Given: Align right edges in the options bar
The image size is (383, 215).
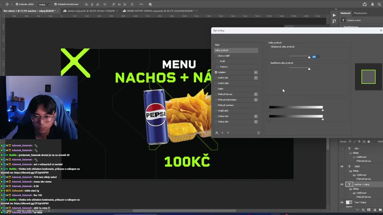Looking at the screenshot, I should click(x=98, y=4).
